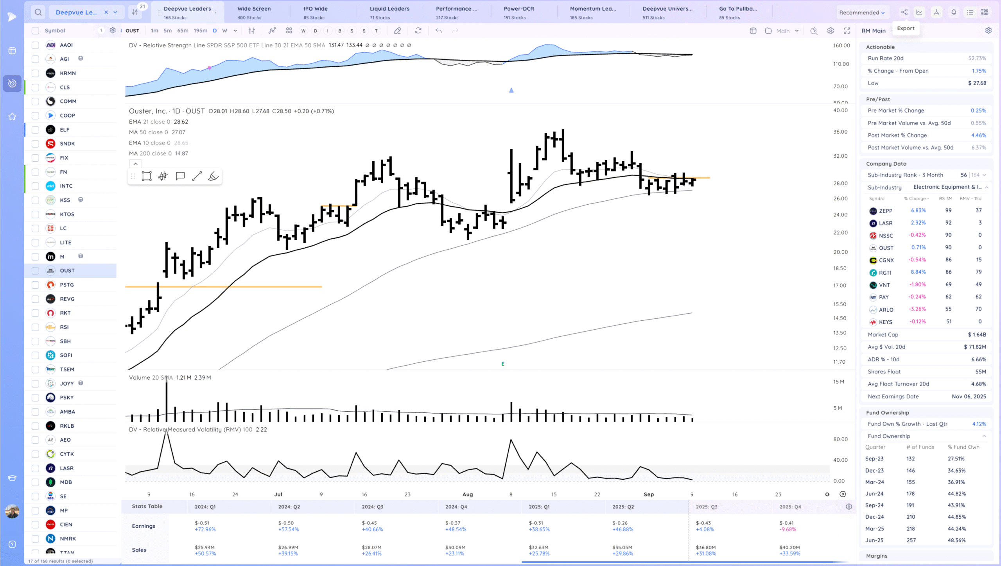Open the Deepvue Le... list dropdown chevron

click(115, 12)
